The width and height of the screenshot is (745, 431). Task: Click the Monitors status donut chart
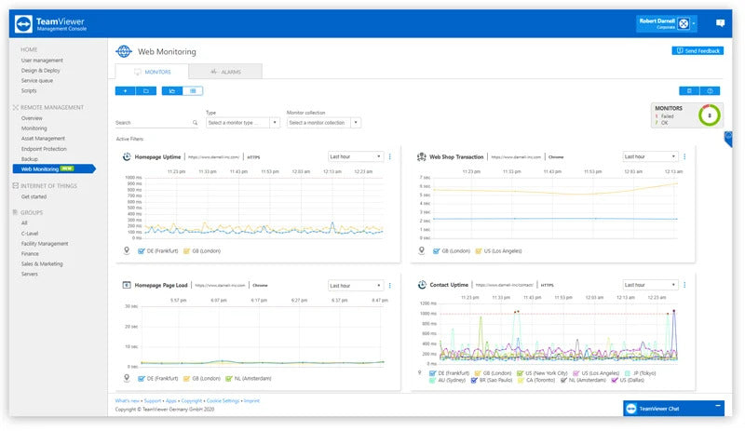[x=710, y=115]
